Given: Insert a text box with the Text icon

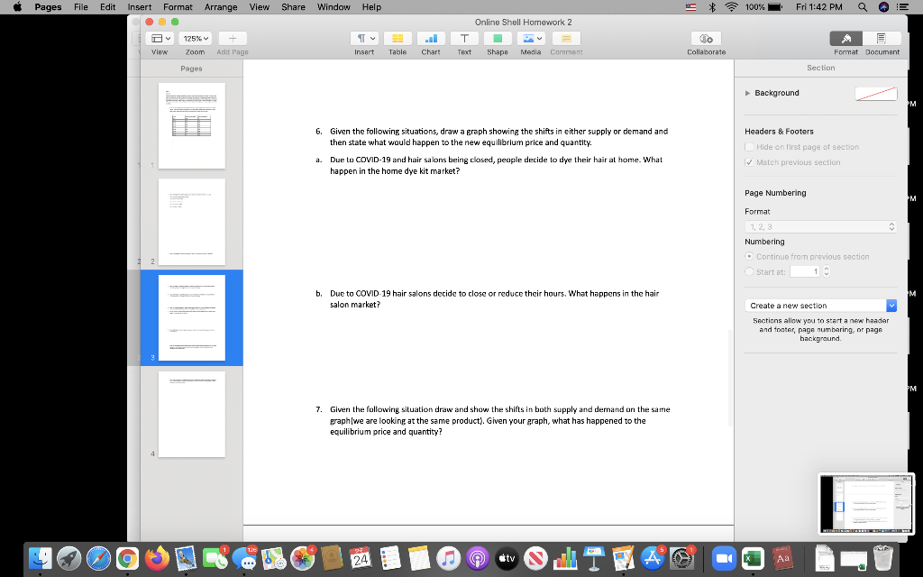Looking at the screenshot, I should pos(464,39).
